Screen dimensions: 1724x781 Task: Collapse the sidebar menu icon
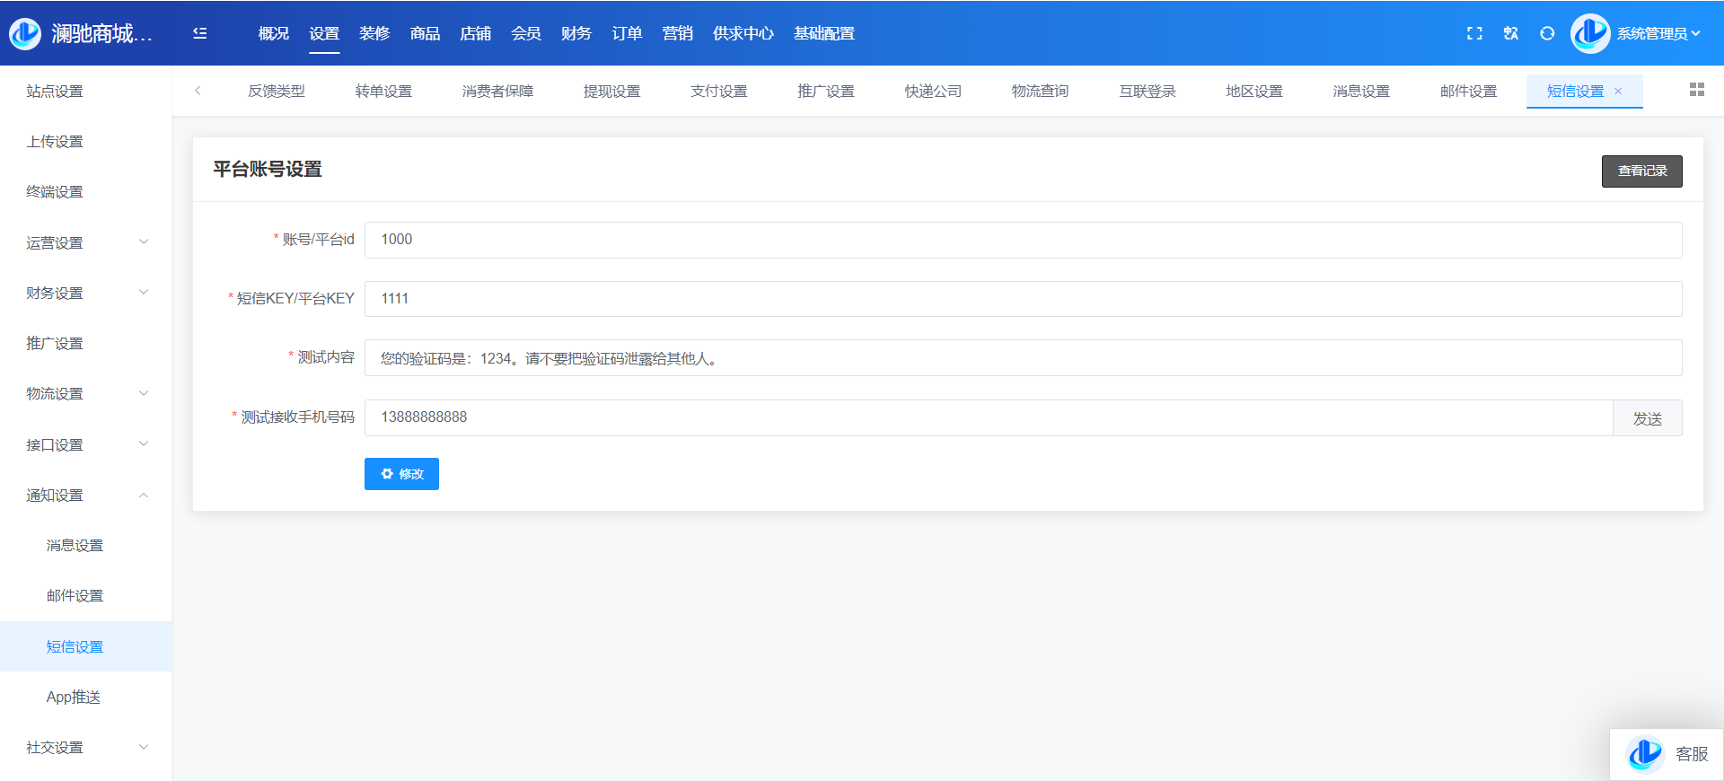coord(200,33)
